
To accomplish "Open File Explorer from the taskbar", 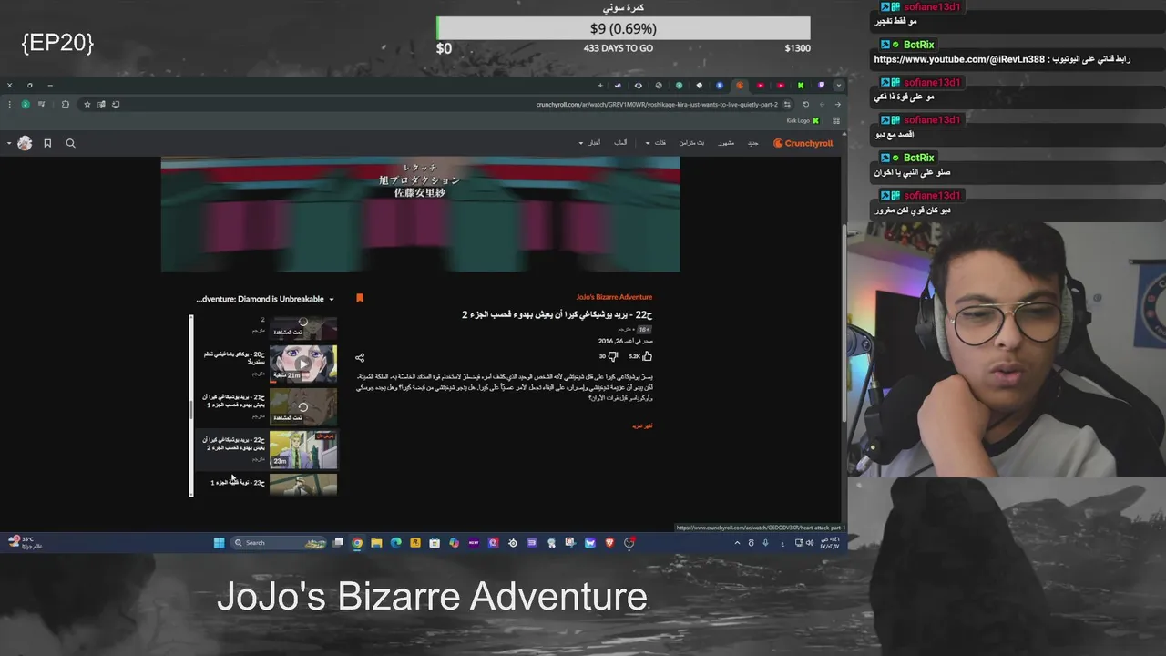I will [376, 542].
